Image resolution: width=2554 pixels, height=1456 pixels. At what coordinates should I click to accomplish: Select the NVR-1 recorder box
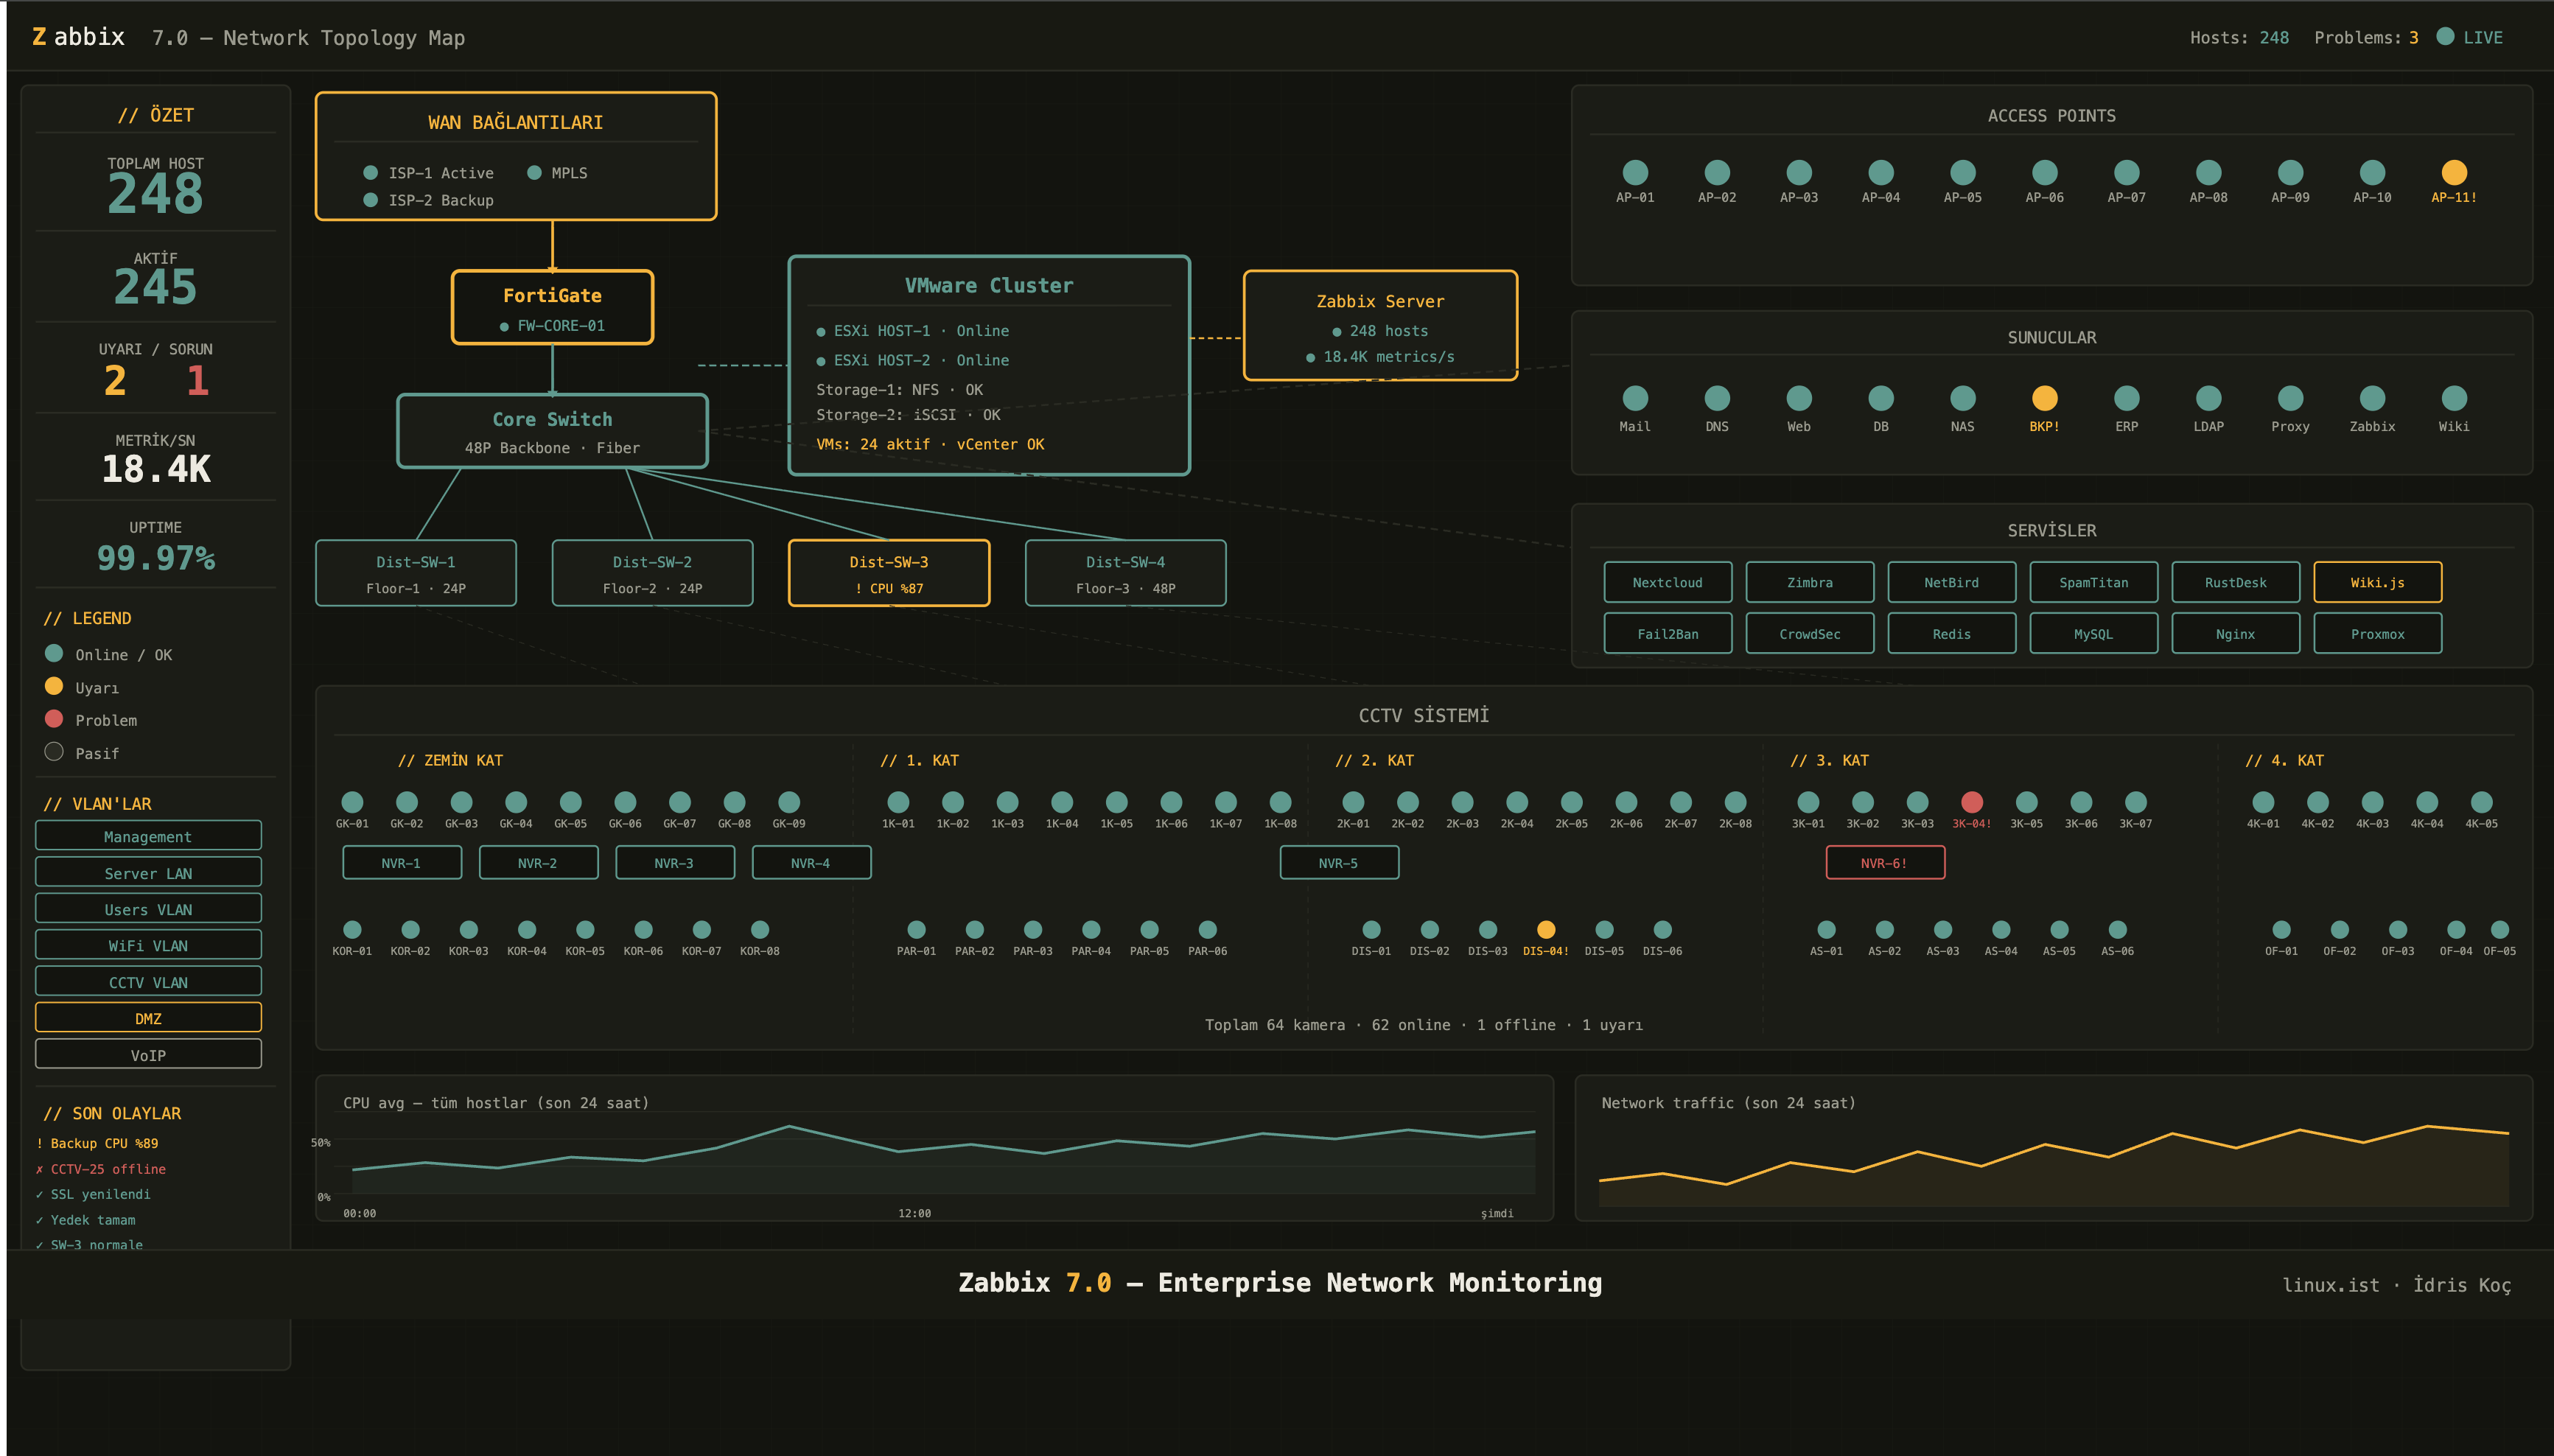tap(402, 862)
